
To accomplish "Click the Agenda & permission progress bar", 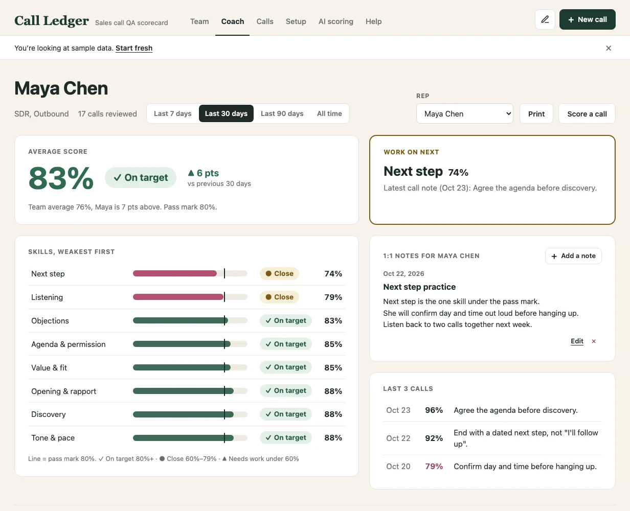I will pyautogui.click(x=190, y=344).
